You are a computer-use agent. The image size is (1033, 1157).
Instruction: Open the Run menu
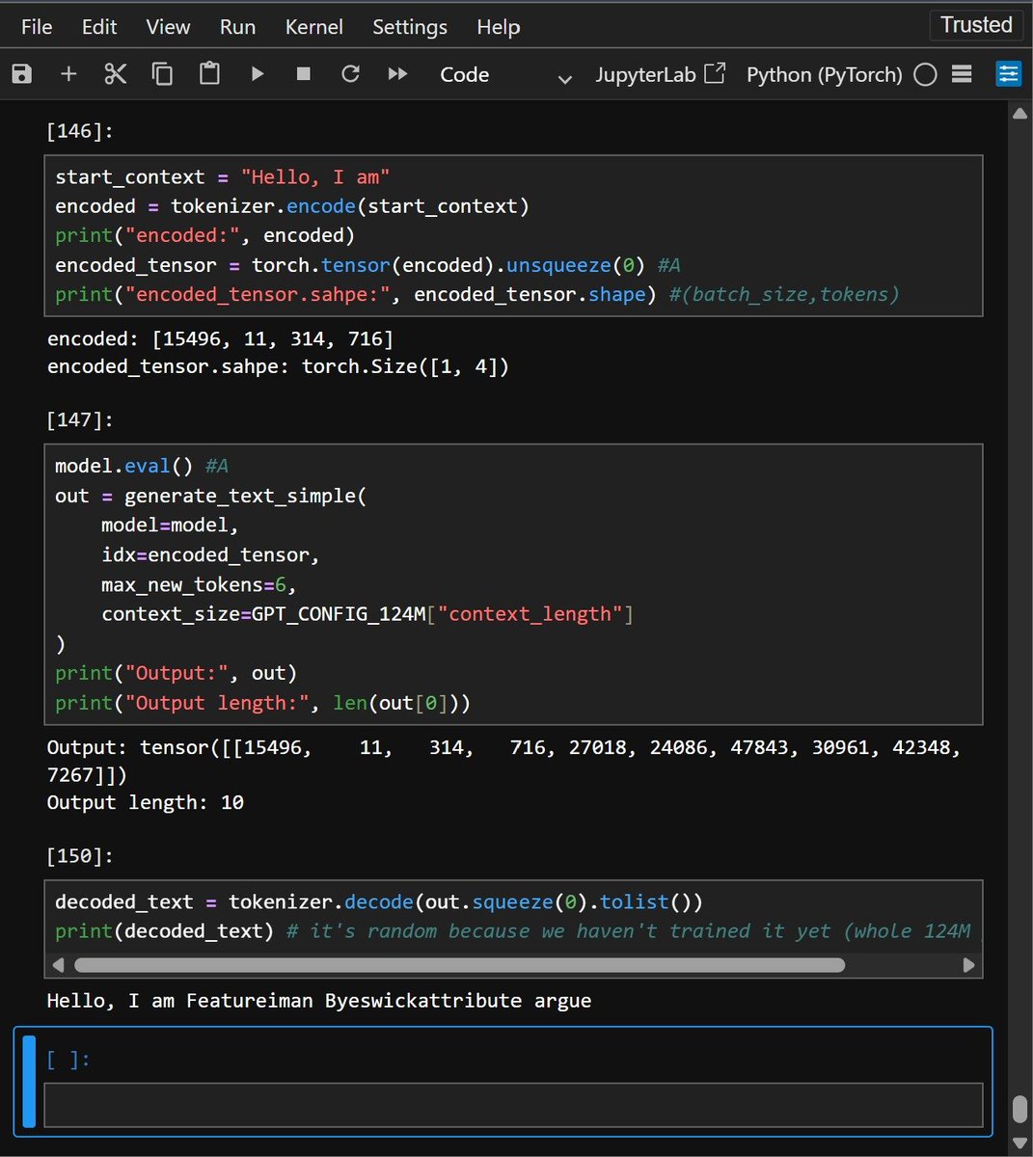(237, 27)
